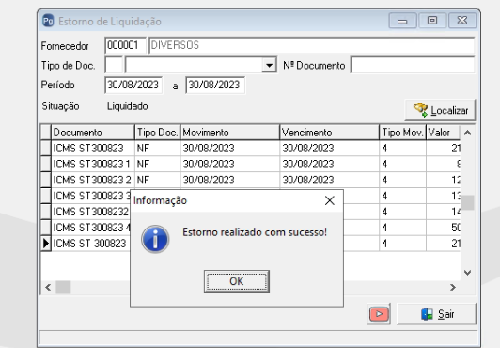Viewport: 500px width, 348px height.
Task: Click the grid's scroll down arrow
Action: tap(467, 273)
